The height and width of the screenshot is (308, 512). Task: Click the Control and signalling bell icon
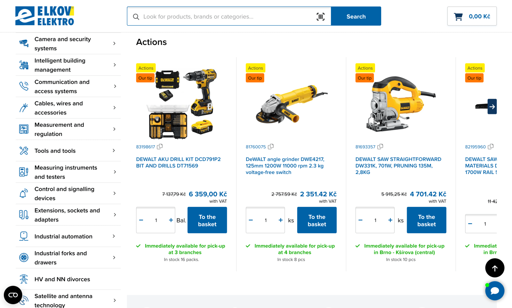[x=24, y=193]
